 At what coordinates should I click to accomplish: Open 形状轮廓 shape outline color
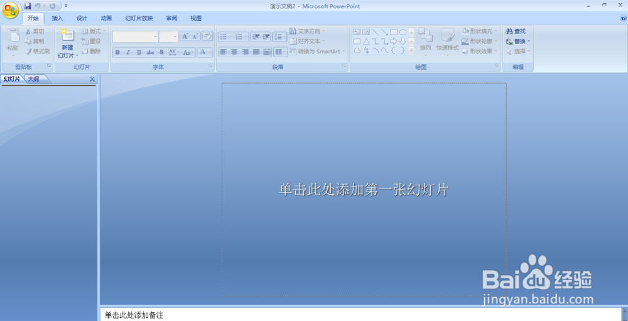[480, 41]
